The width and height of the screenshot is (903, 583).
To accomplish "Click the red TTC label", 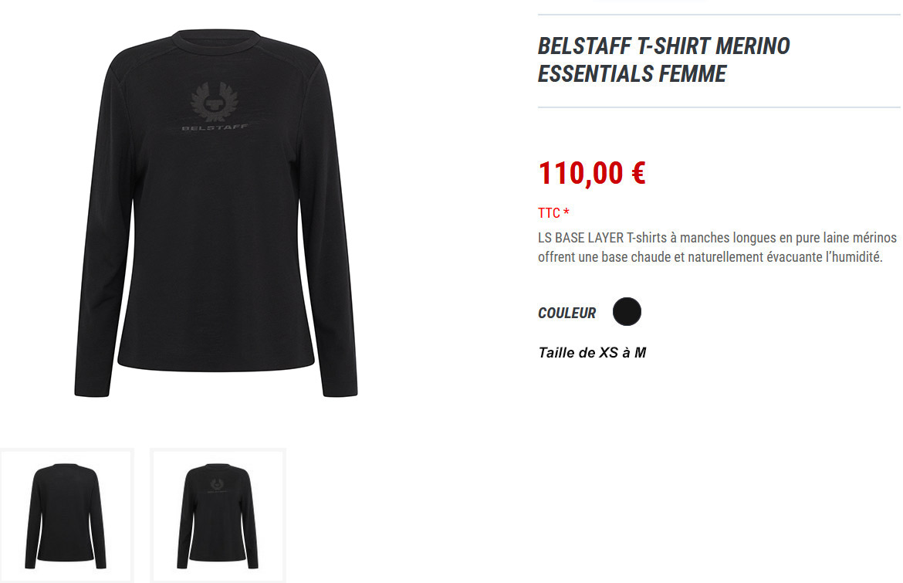I will coord(549,213).
